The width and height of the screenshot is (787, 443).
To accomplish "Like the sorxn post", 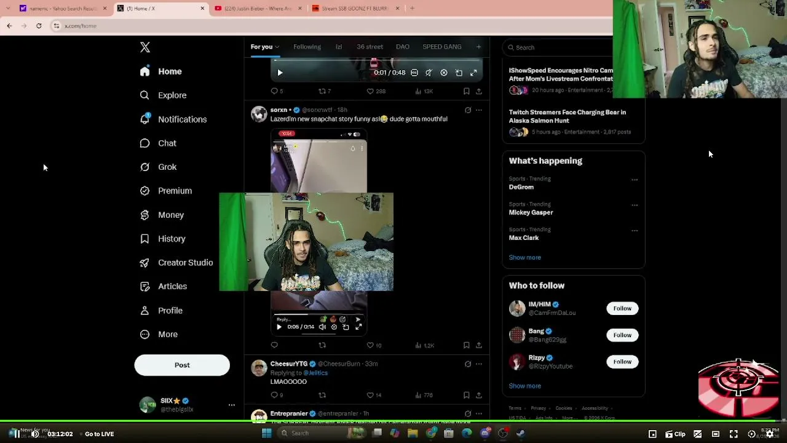I will coord(370,345).
